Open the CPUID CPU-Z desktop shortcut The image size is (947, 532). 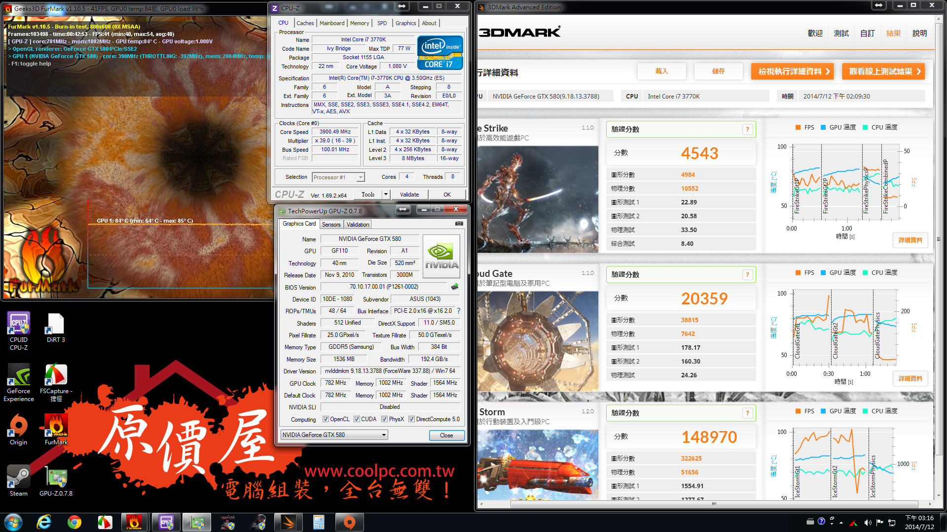point(19,331)
